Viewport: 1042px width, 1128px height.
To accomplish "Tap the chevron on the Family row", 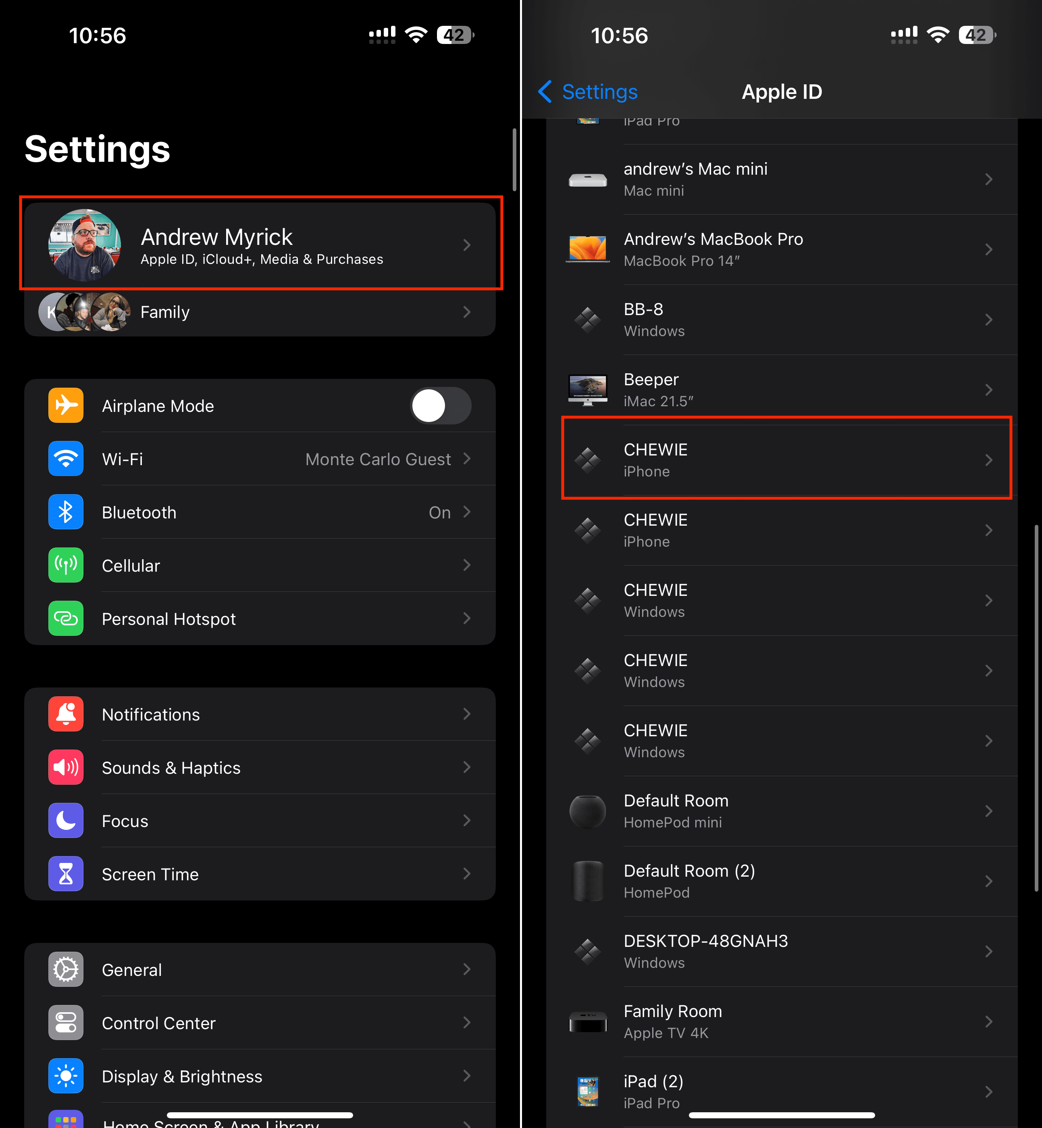I will coord(467,312).
